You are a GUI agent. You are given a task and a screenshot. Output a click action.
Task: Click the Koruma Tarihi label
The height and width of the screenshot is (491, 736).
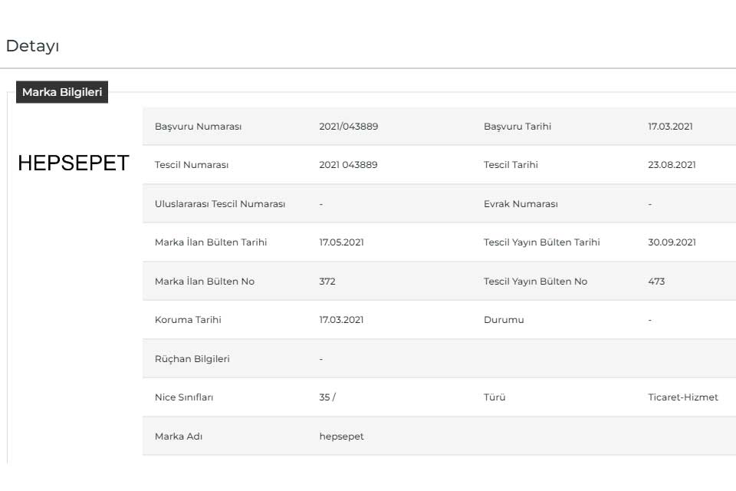pyautogui.click(x=188, y=320)
